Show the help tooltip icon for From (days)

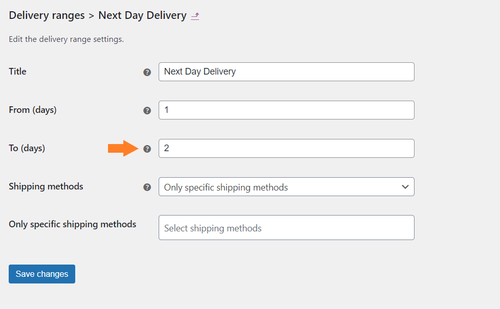[147, 110]
